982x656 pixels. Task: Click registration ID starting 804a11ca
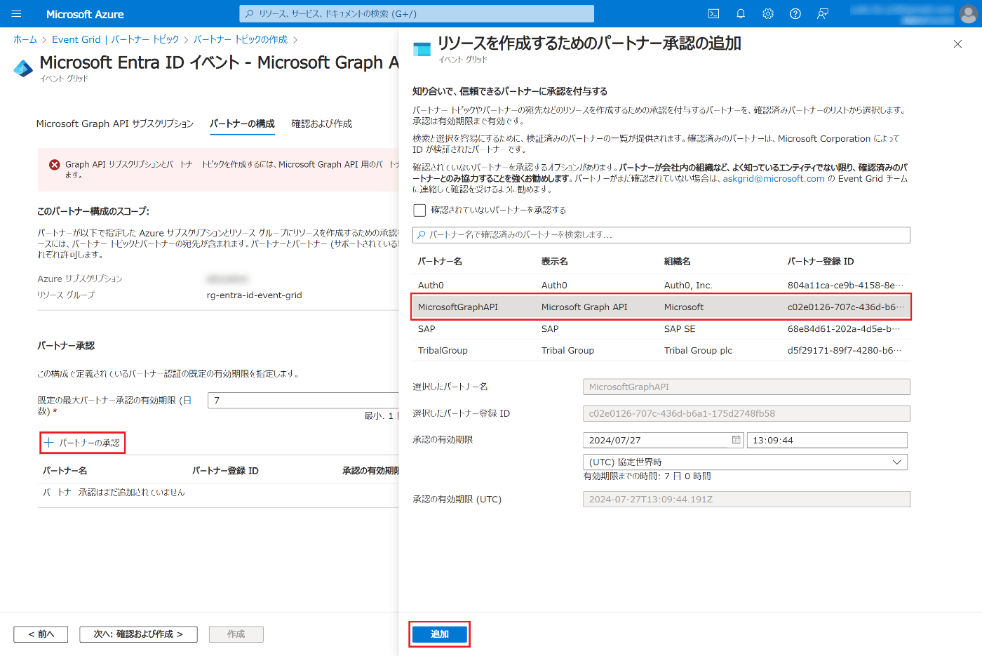pyautogui.click(x=845, y=285)
